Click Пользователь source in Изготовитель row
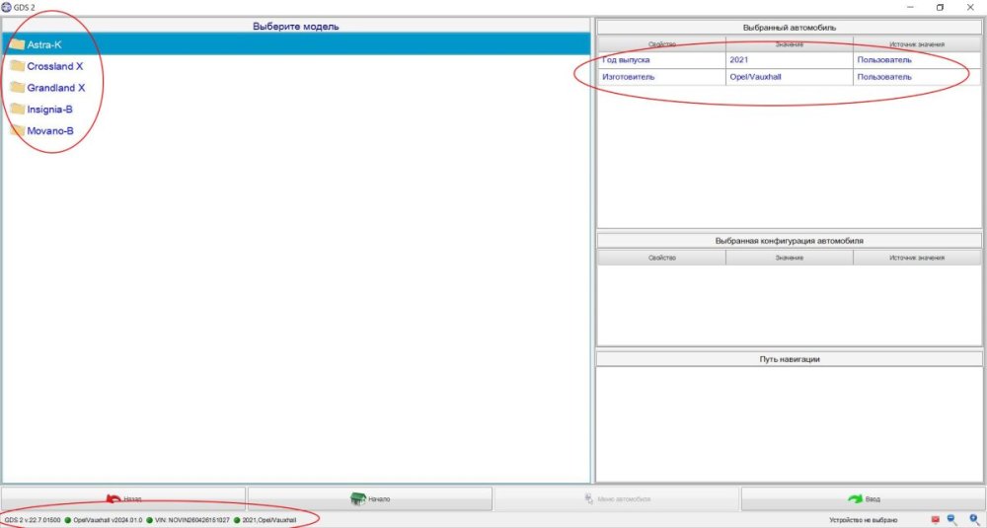The width and height of the screenshot is (987, 528). point(917,77)
